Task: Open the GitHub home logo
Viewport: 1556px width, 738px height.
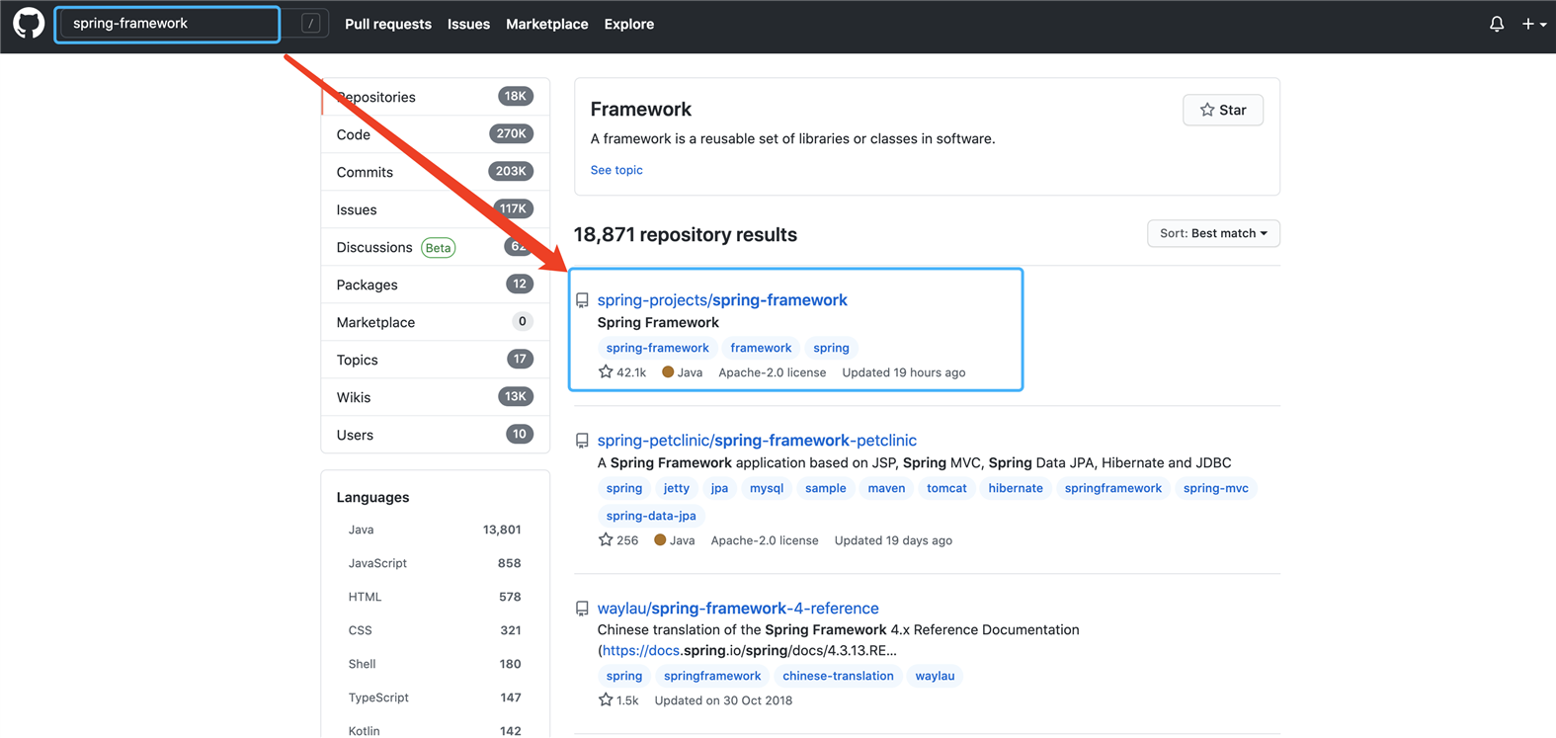Action: (29, 24)
